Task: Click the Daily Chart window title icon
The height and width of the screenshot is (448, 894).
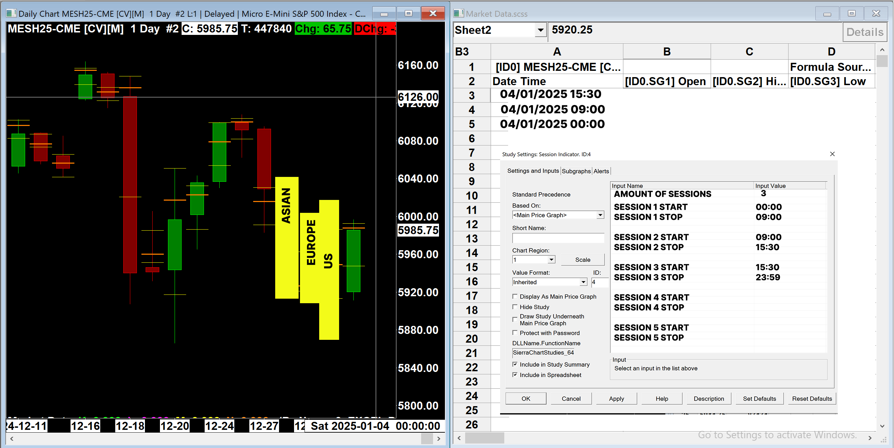Action: pos(11,14)
